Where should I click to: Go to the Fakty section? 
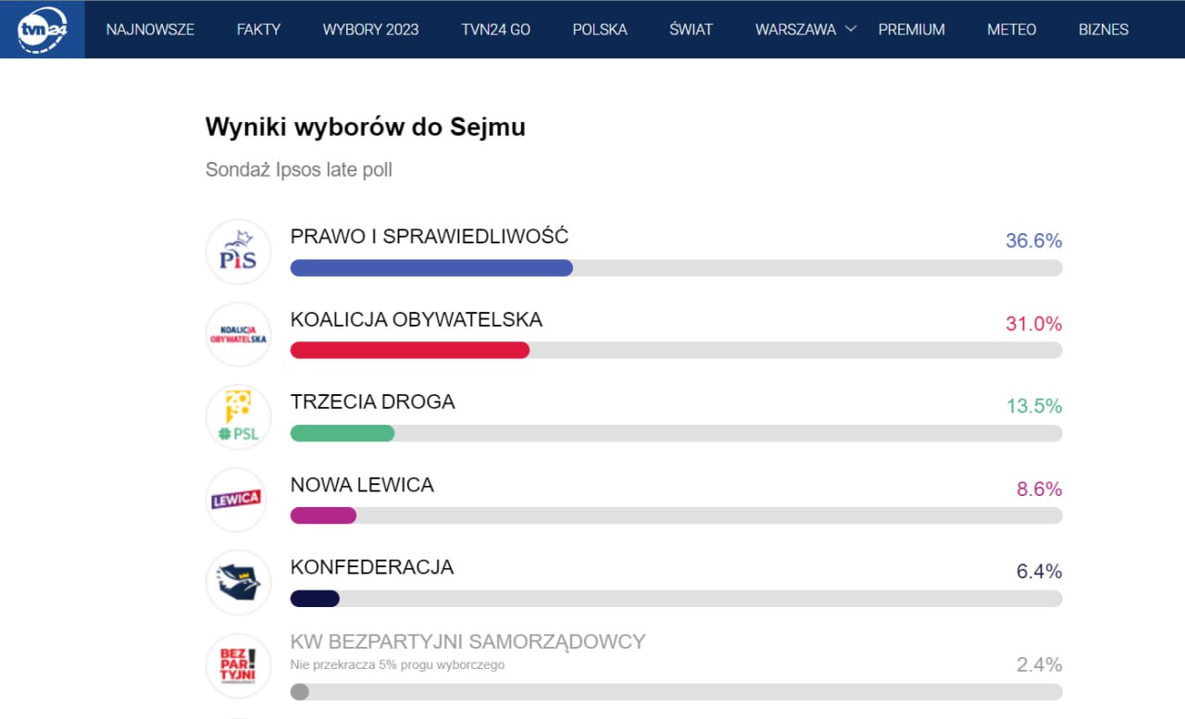click(x=258, y=30)
